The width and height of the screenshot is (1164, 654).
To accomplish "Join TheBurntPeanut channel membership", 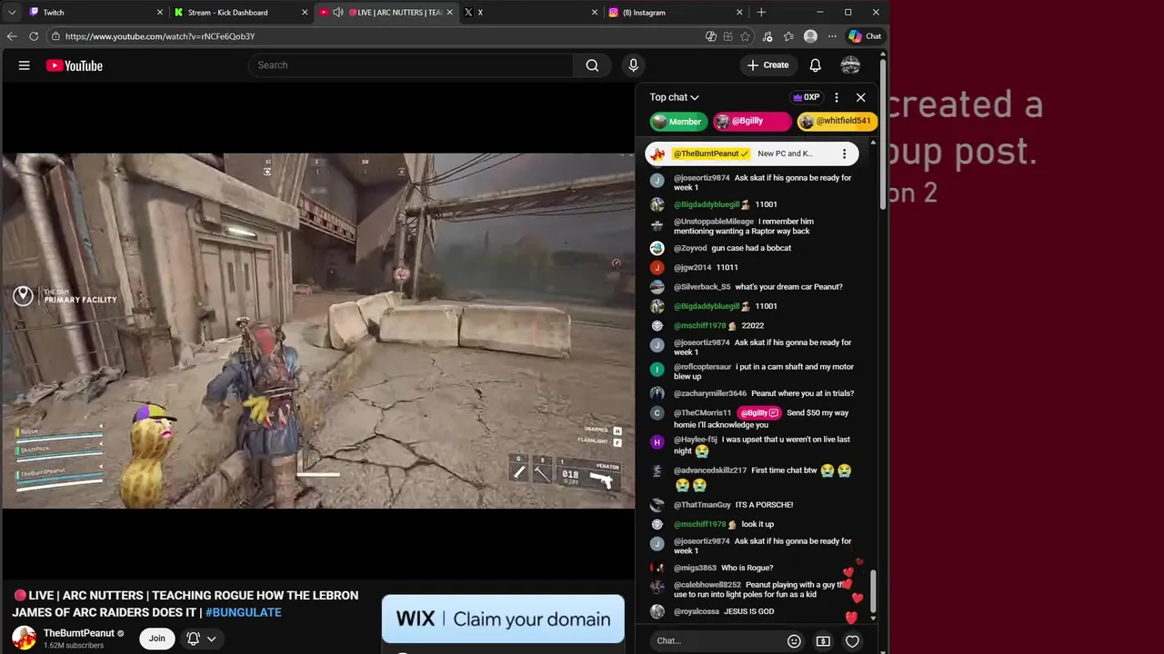I will [157, 639].
